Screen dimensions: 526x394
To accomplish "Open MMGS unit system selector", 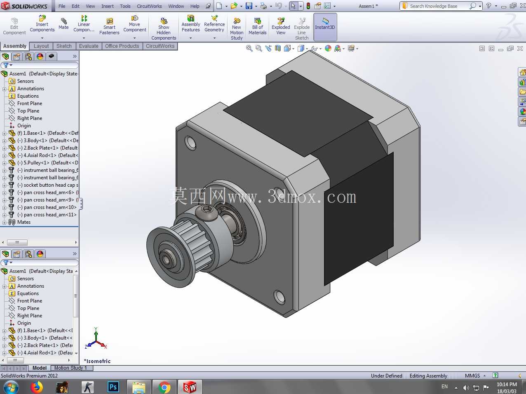I will (475, 376).
